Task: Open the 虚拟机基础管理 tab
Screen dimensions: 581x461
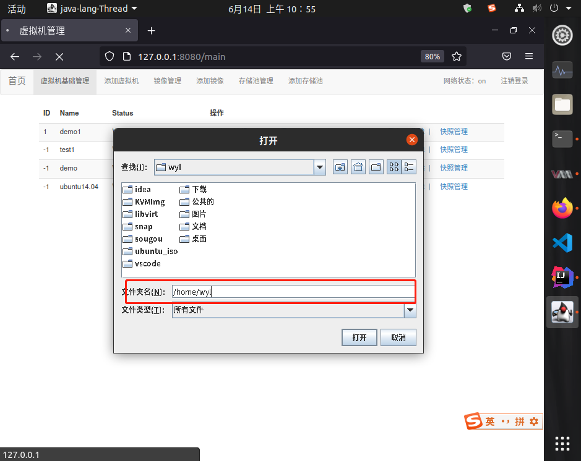Action: (x=65, y=81)
